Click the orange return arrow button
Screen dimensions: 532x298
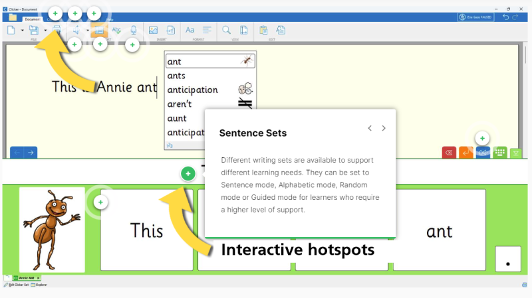coord(466,153)
